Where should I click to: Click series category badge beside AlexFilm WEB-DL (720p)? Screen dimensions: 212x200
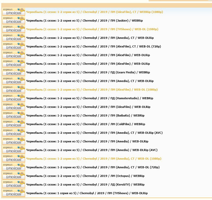coord(14,46)
